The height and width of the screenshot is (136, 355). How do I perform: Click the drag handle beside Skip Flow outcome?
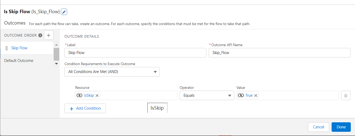pos(7,48)
